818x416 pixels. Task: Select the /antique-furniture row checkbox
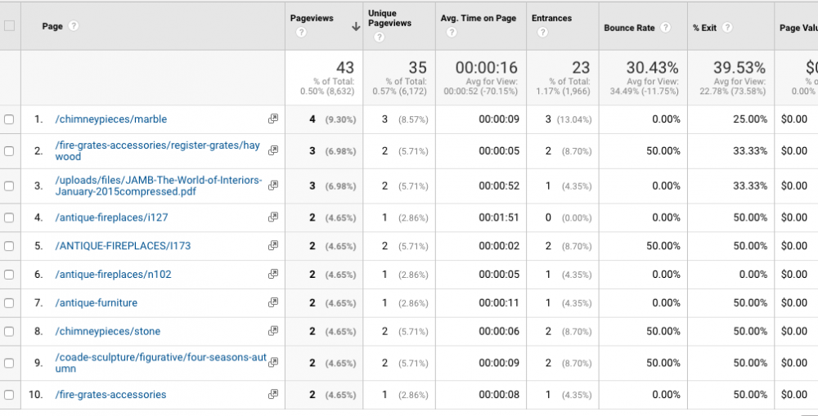tap(9, 302)
